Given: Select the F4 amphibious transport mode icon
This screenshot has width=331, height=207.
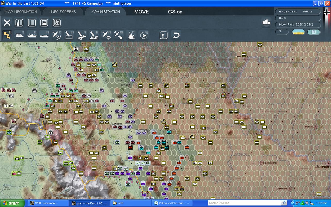Looking at the screenshot, I should coord(44,35).
